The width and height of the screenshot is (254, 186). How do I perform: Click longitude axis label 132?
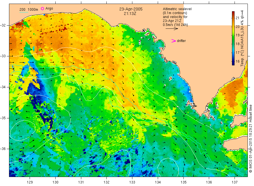[x=107, y=182]
